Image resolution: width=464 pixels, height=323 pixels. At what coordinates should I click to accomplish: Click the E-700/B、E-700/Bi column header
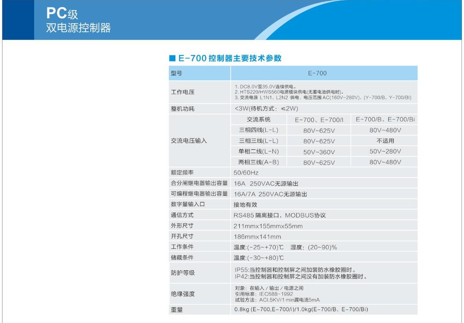[x=385, y=119]
